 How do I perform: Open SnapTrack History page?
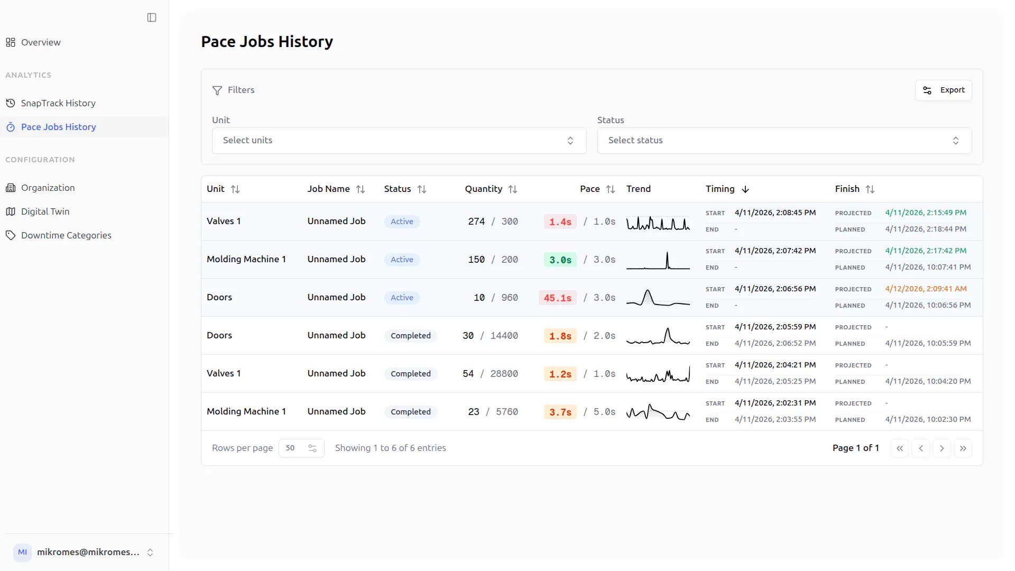[x=58, y=103]
